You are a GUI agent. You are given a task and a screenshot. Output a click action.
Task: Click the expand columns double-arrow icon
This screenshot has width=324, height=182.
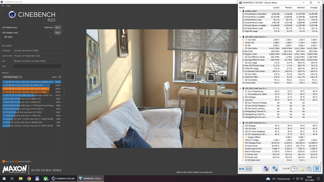click(242, 169)
